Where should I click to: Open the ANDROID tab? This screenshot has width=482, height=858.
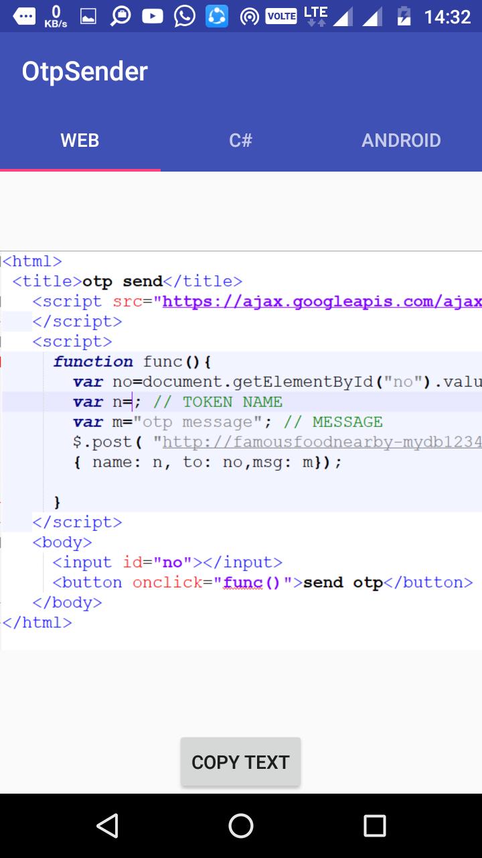(401, 141)
